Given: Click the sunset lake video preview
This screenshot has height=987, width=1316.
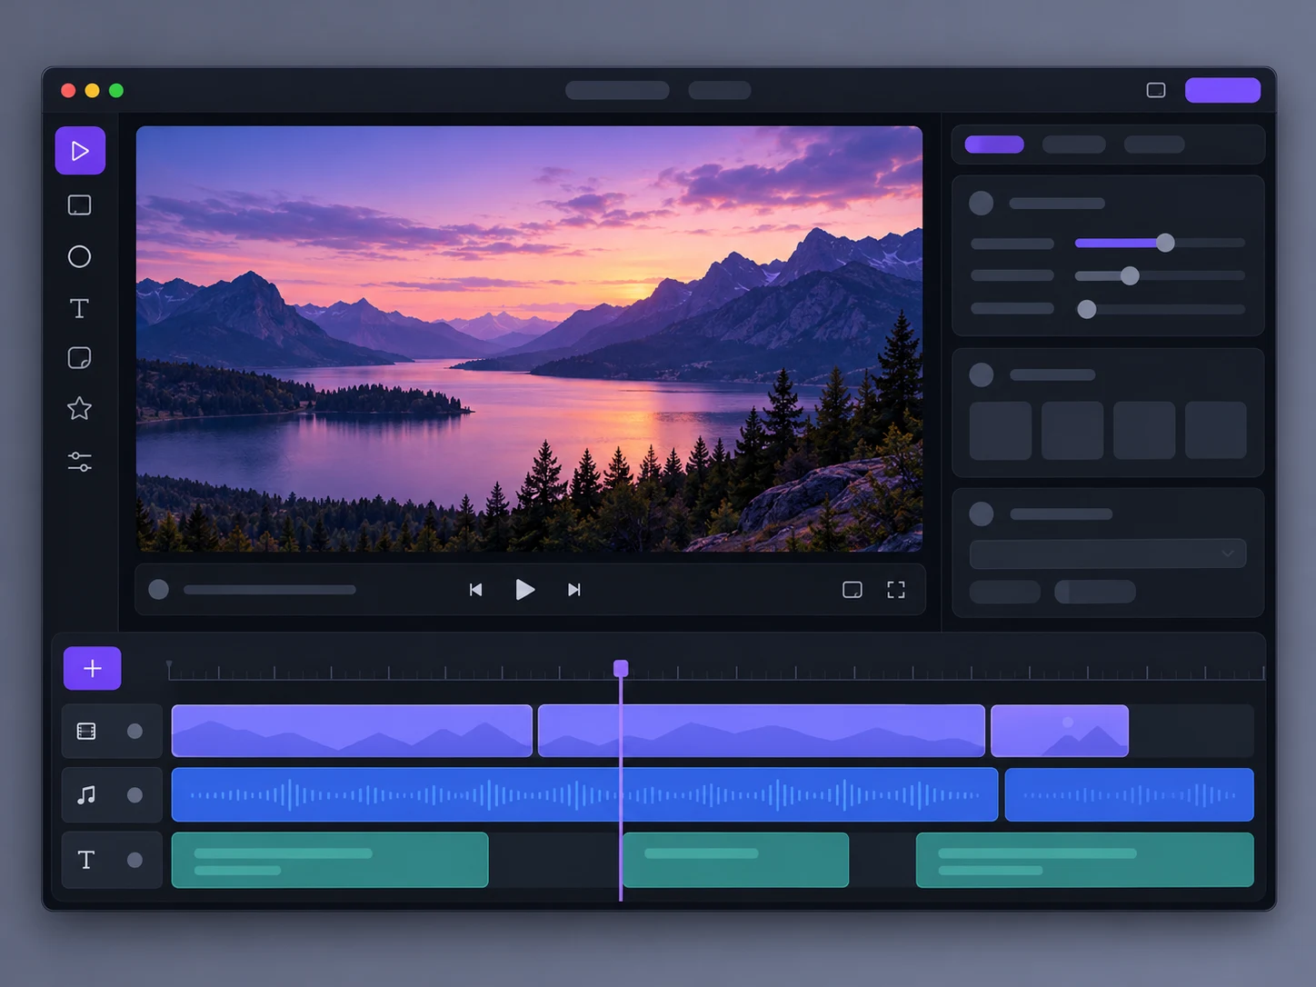Looking at the screenshot, I should click(x=529, y=339).
